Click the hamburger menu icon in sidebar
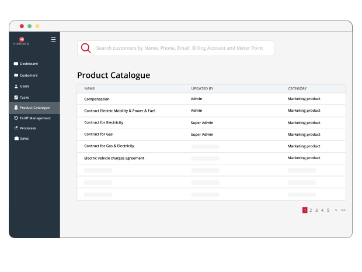Screen dimensions: 362x272 coord(53,40)
